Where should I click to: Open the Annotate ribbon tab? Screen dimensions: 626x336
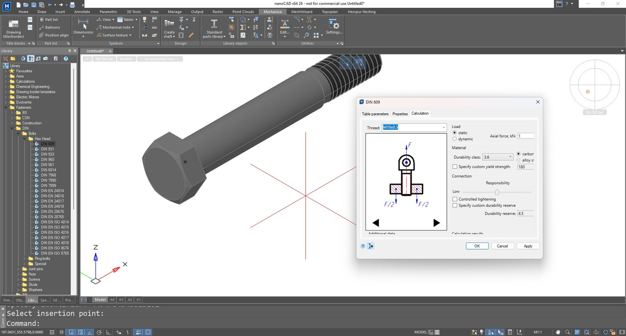(82, 12)
